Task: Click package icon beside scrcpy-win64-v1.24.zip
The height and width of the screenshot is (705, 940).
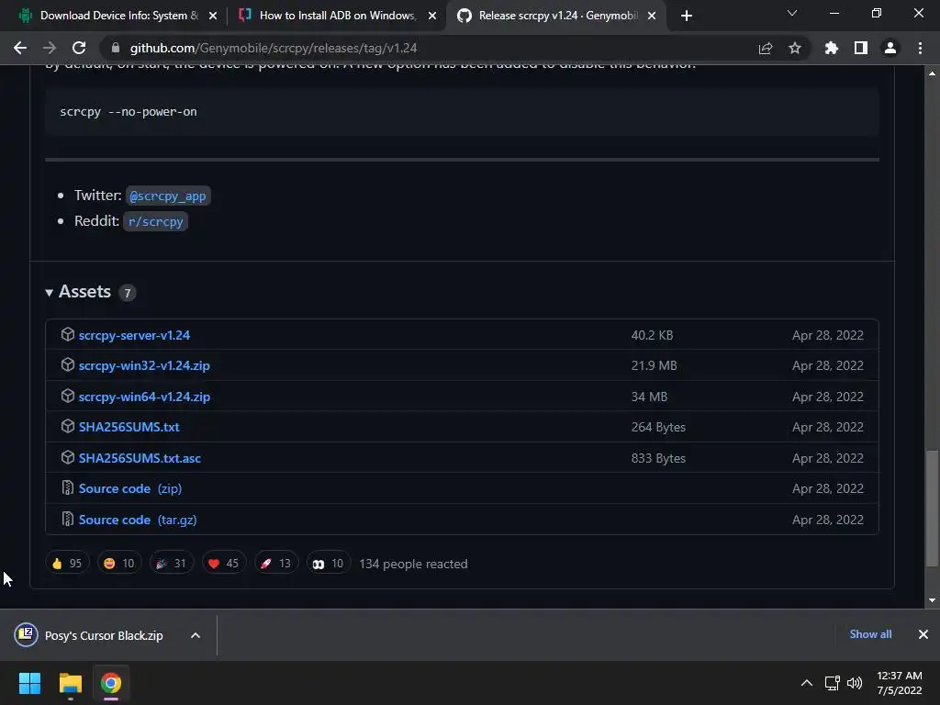Action: click(x=68, y=397)
